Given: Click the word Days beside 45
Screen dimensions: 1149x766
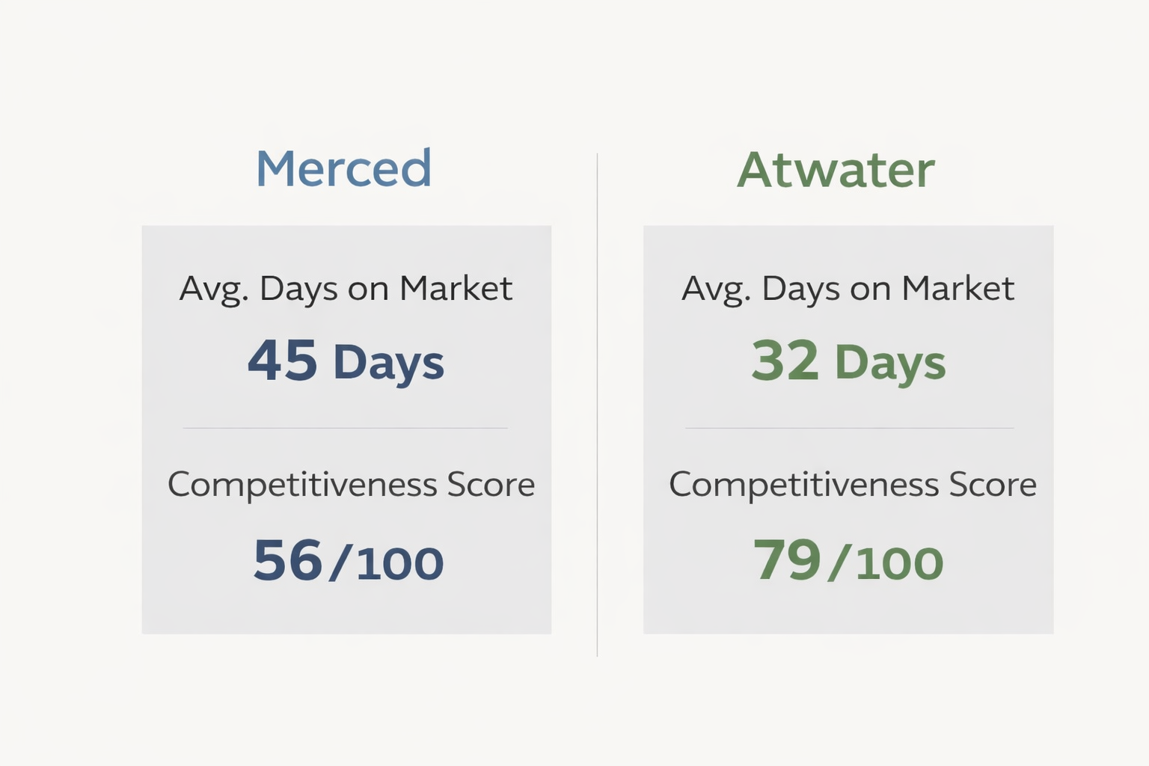Looking at the screenshot, I should pos(388,364).
